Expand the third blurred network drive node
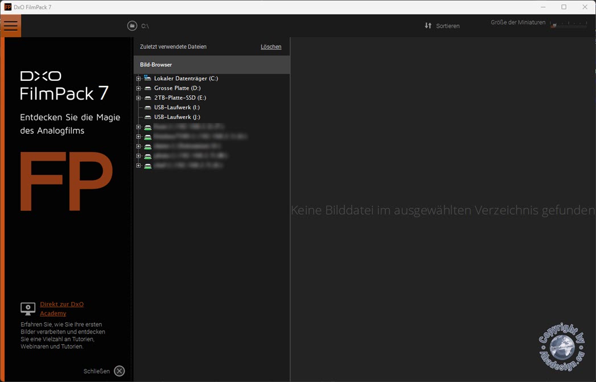The width and height of the screenshot is (596, 382). (x=138, y=146)
